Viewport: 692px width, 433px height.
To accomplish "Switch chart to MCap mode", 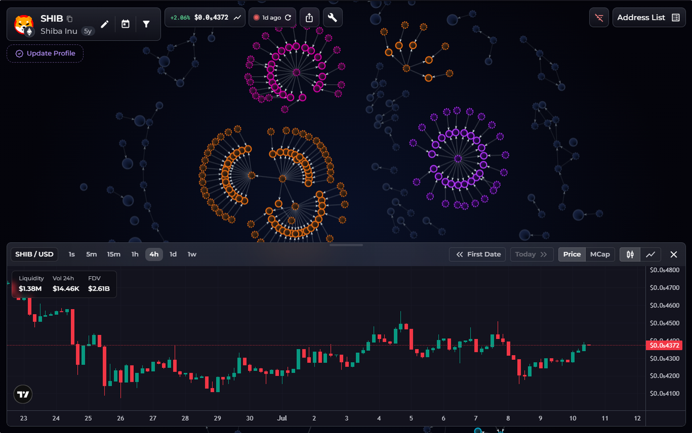I will (x=600, y=254).
